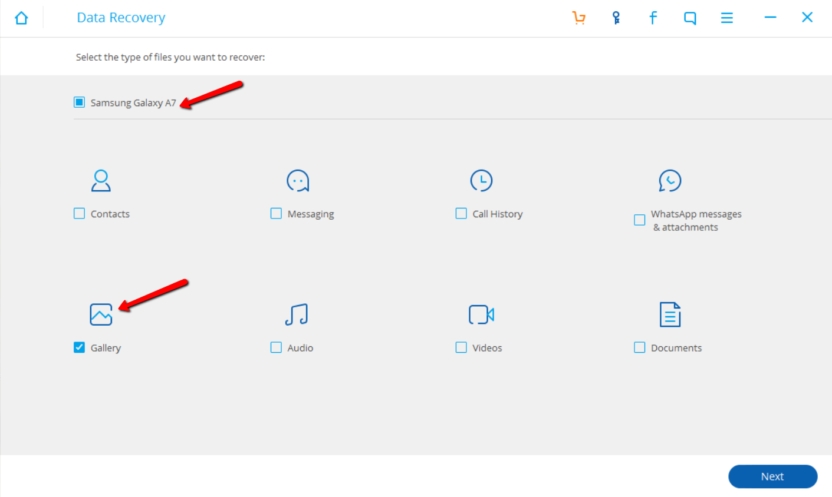Click the key registration icon
Screen dimensions: 832x497
pos(616,18)
